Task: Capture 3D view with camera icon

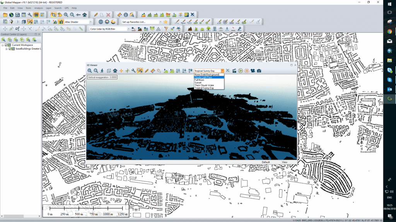Action: (259, 71)
